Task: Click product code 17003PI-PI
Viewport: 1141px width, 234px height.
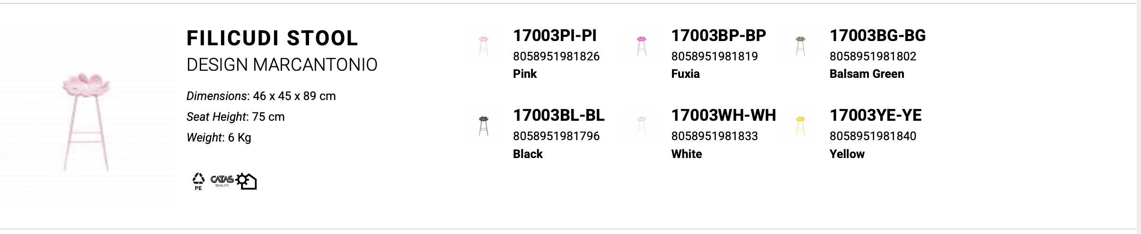Action: 555,35
